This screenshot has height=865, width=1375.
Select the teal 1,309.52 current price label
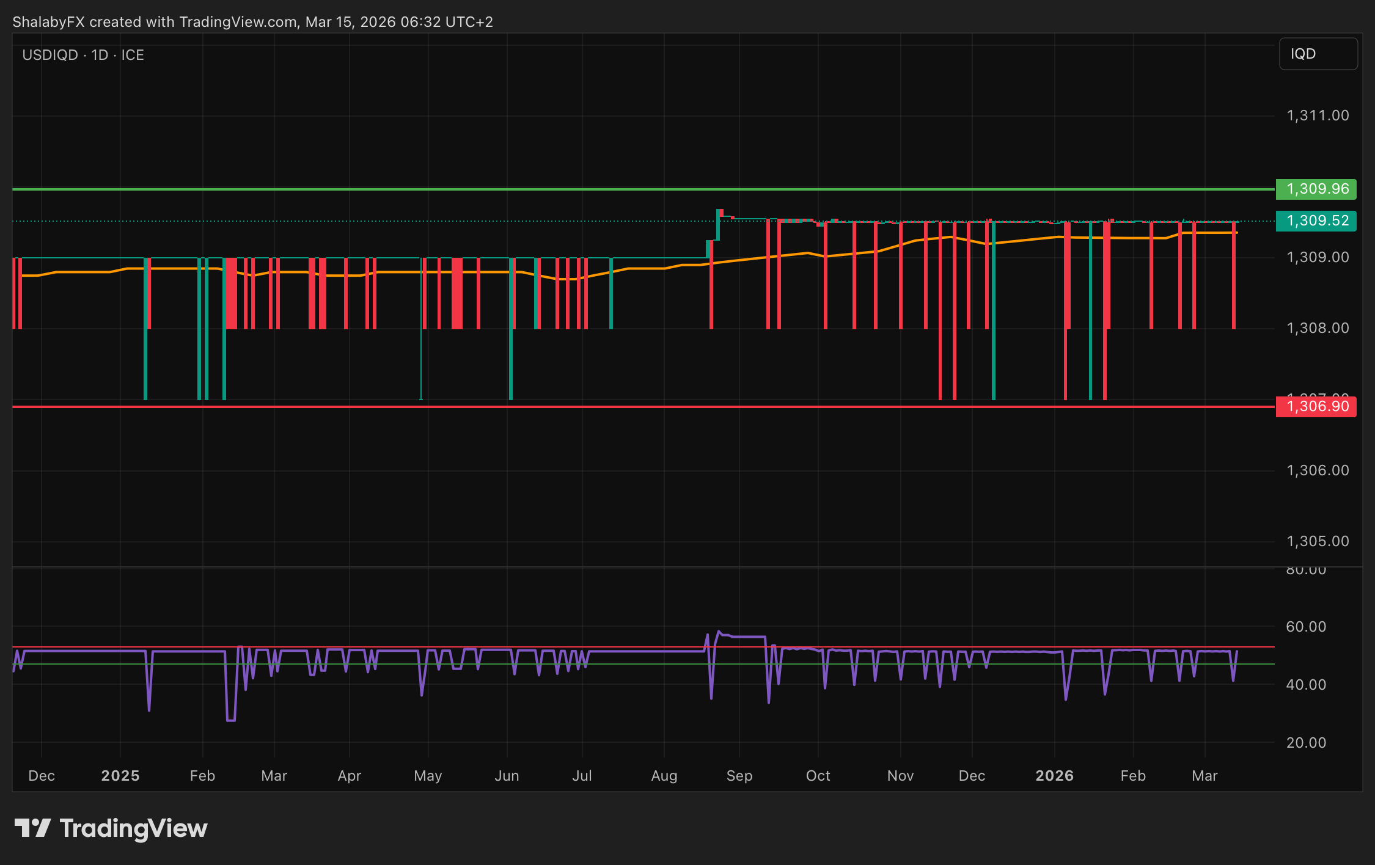[x=1316, y=221]
